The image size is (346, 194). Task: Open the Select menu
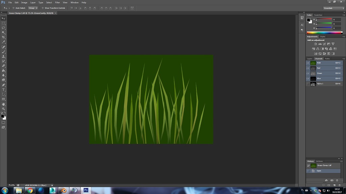point(49,3)
